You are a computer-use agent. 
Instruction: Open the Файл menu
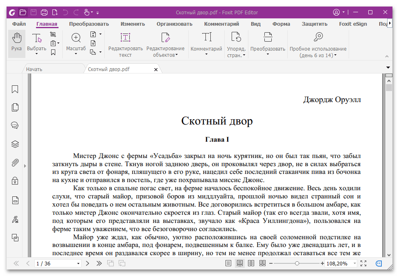[19, 24]
